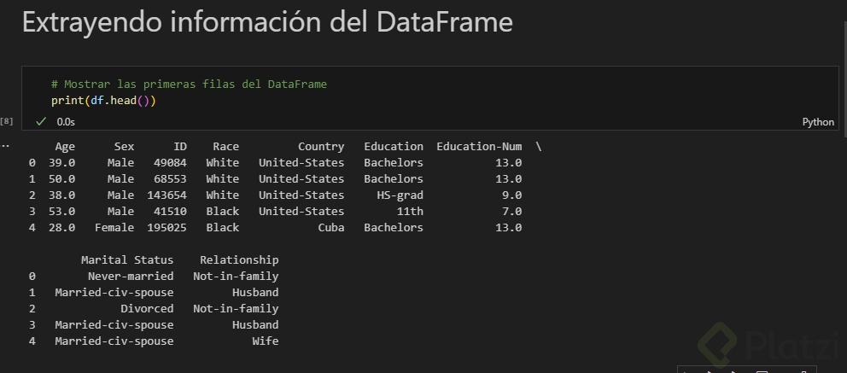Click the 'Education-Num' column header text
The height and width of the screenshot is (373, 847).
(479, 147)
